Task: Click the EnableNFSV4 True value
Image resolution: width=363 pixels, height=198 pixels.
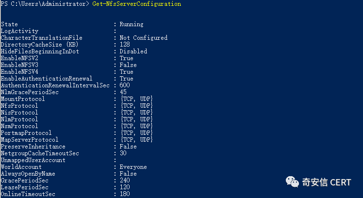Action: click(126, 72)
